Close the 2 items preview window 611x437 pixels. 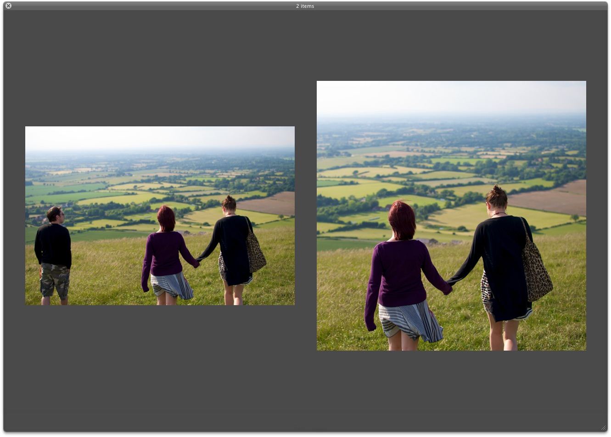pos(8,6)
